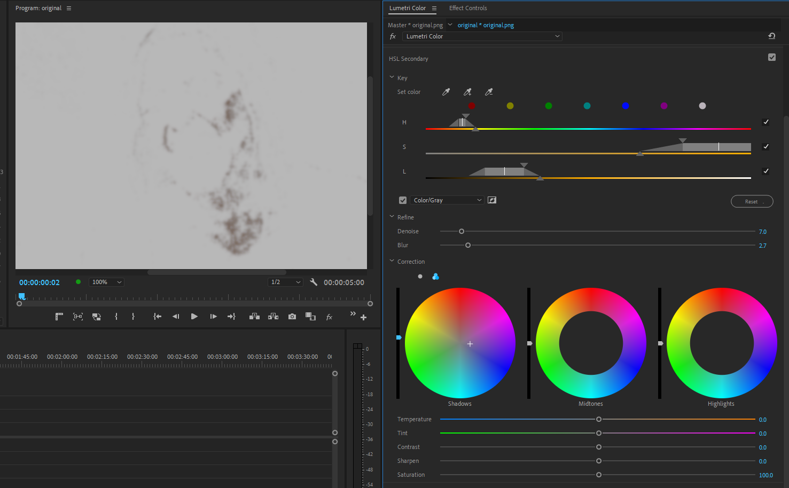Export frame with camera icon
The width and height of the screenshot is (789, 488).
(x=292, y=317)
